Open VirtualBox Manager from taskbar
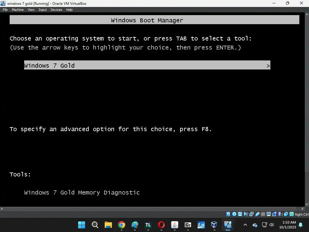Viewport: 309px width, 232px height. click(214, 225)
